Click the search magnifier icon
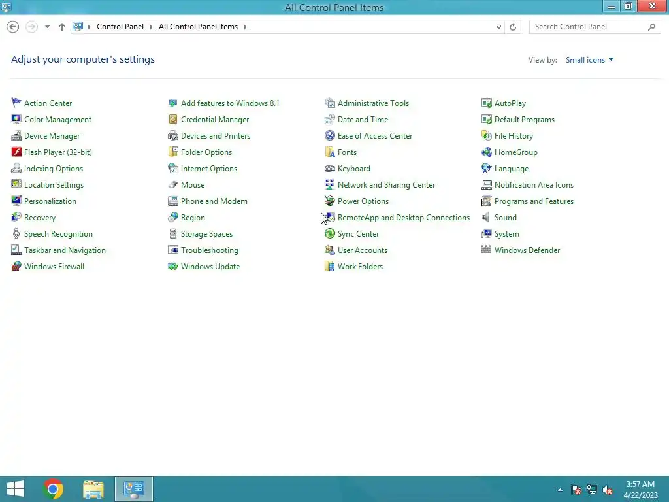The height and width of the screenshot is (502, 669). tap(651, 27)
